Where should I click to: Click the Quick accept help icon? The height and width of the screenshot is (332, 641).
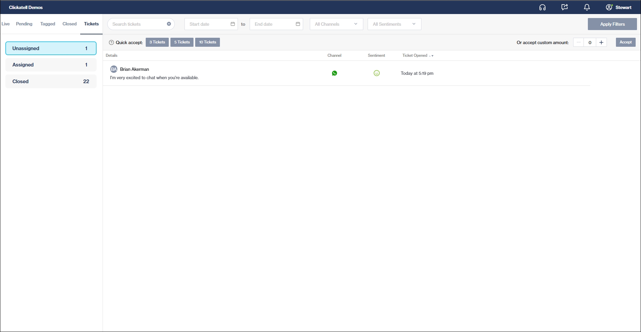(112, 42)
